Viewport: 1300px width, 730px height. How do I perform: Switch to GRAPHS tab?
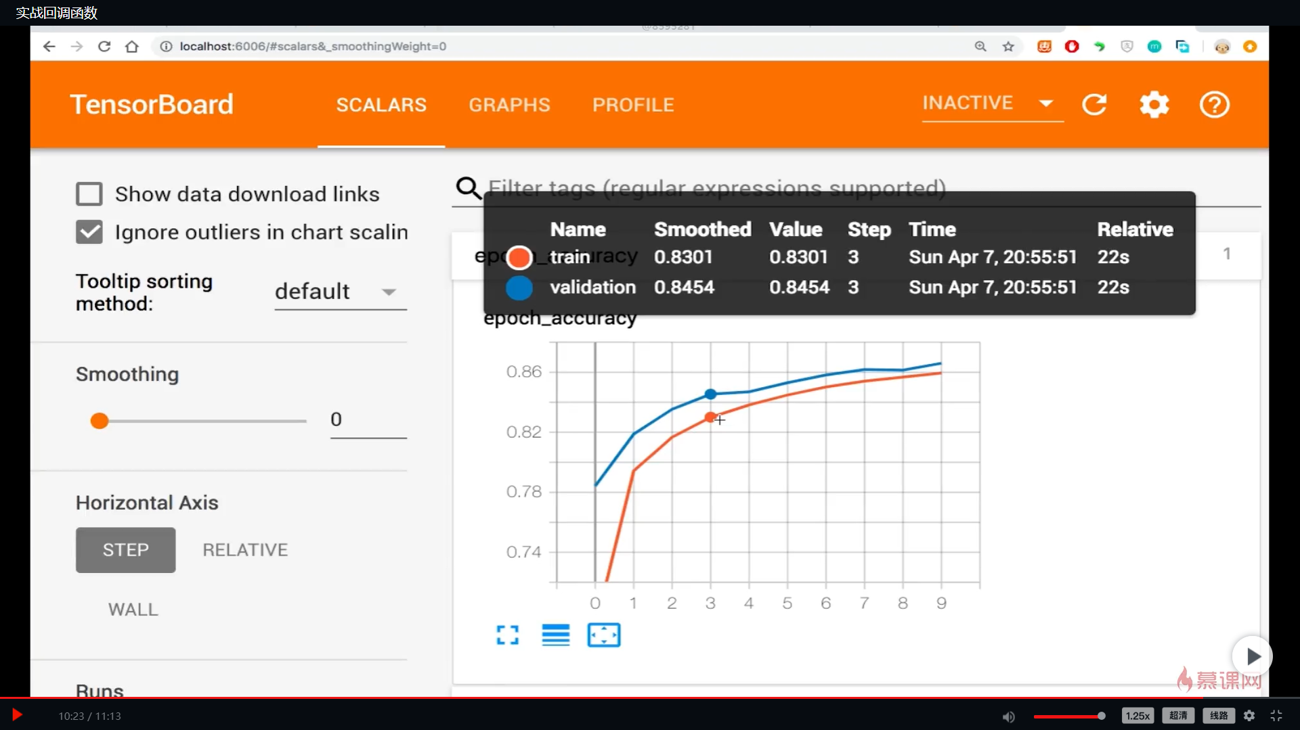[509, 105]
